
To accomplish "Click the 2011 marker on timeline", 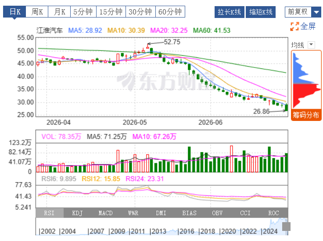I will click(x=137, y=231).
